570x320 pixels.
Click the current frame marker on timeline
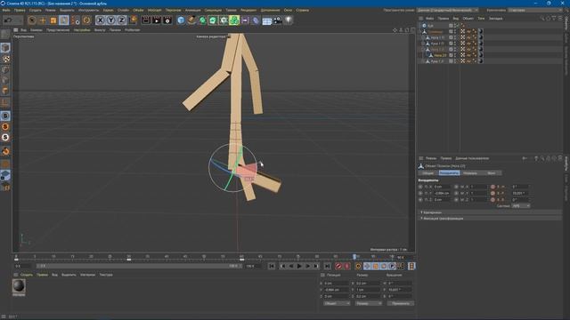[354, 257]
